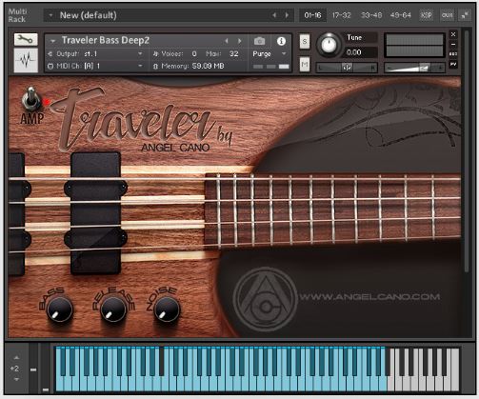Click the RELEASE knob on the bass

tap(112, 309)
